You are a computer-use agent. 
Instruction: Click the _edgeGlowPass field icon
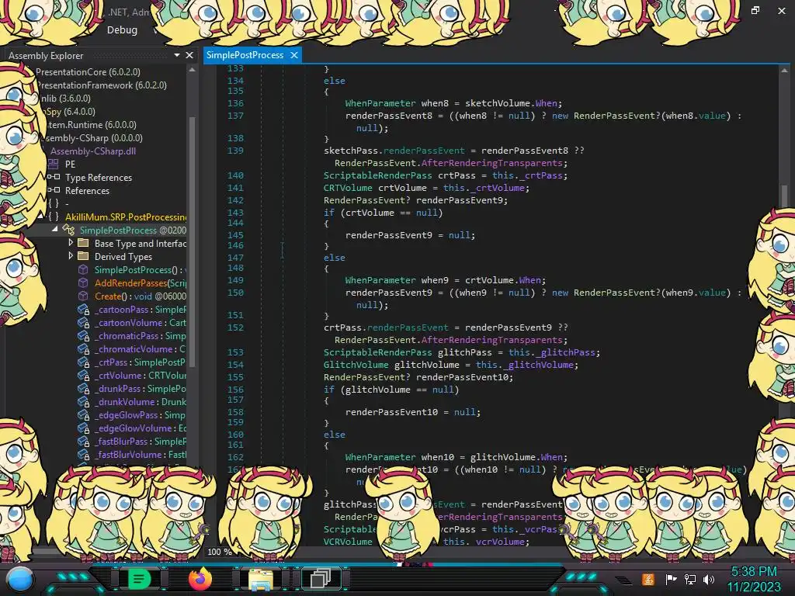pyautogui.click(x=84, y=414)
